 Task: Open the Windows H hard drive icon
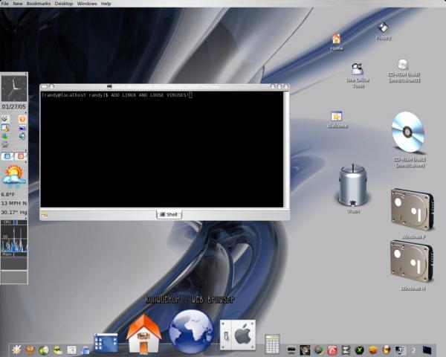tap(412, 261)
